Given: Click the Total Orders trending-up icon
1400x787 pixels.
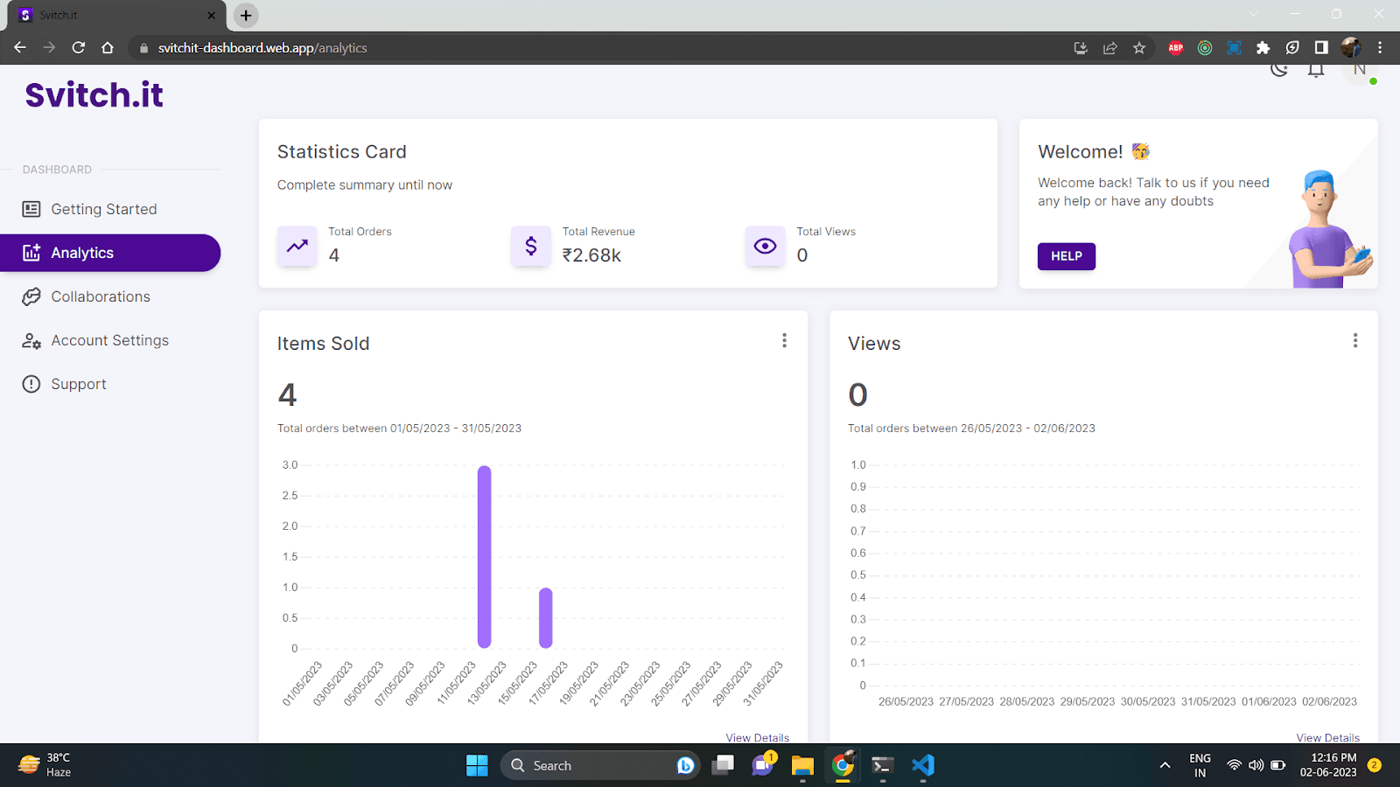Looking at the screenshot, I should pos(297,246).
